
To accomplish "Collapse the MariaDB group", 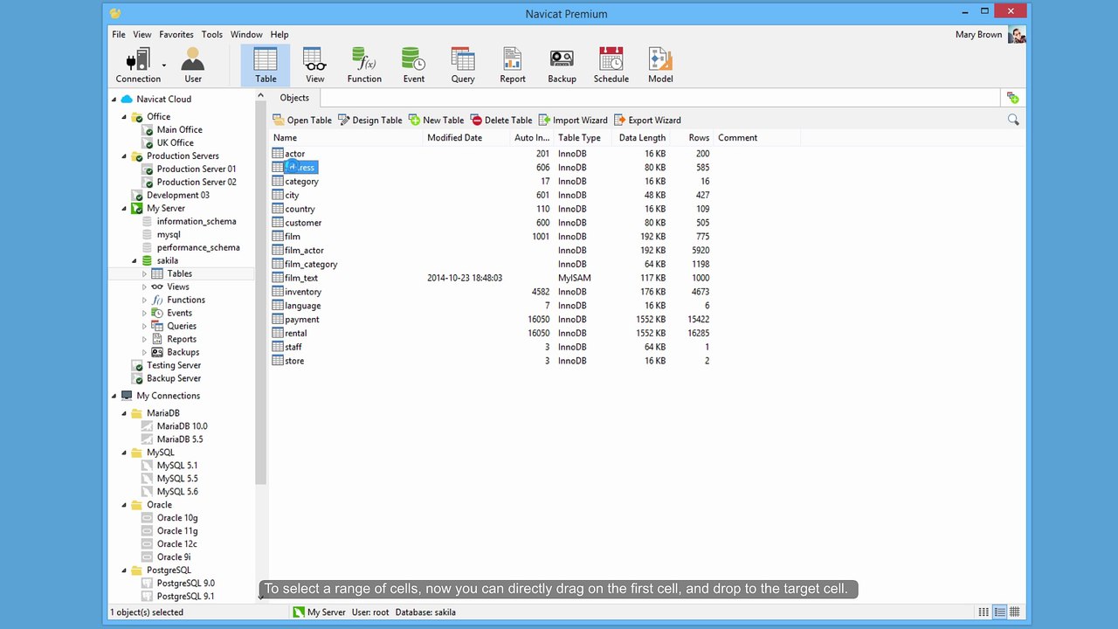I will pos(124,413).
